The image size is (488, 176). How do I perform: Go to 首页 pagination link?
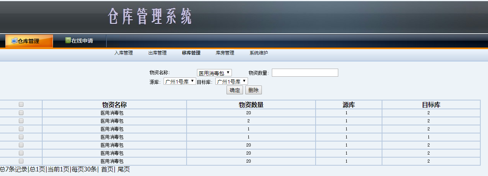(x=108, y=169)
